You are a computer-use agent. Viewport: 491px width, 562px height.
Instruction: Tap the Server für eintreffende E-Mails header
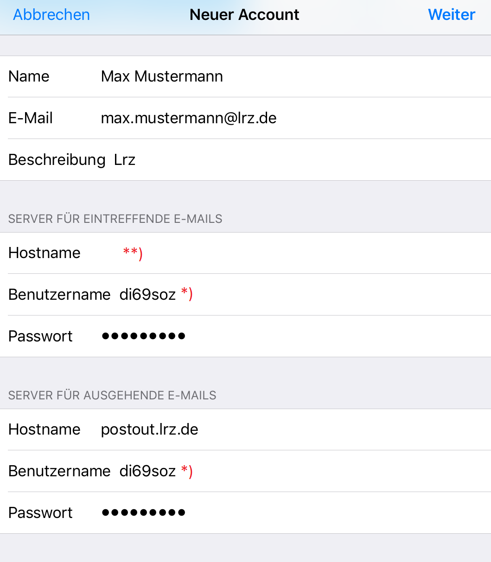tap(115, 219)
